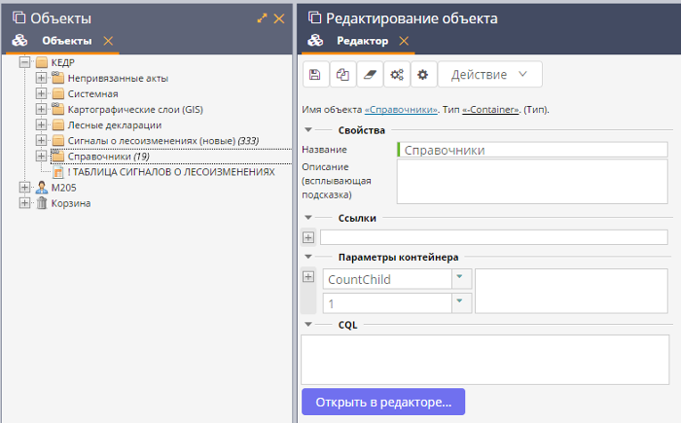The image size is (681, 423).
Task: Expand Сигналы о лесоизменениях (новые) node
Action: pyautogui.click(x=41, y=140)
